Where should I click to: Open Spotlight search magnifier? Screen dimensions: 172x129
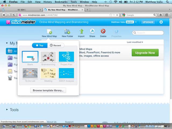click(167, 2)
